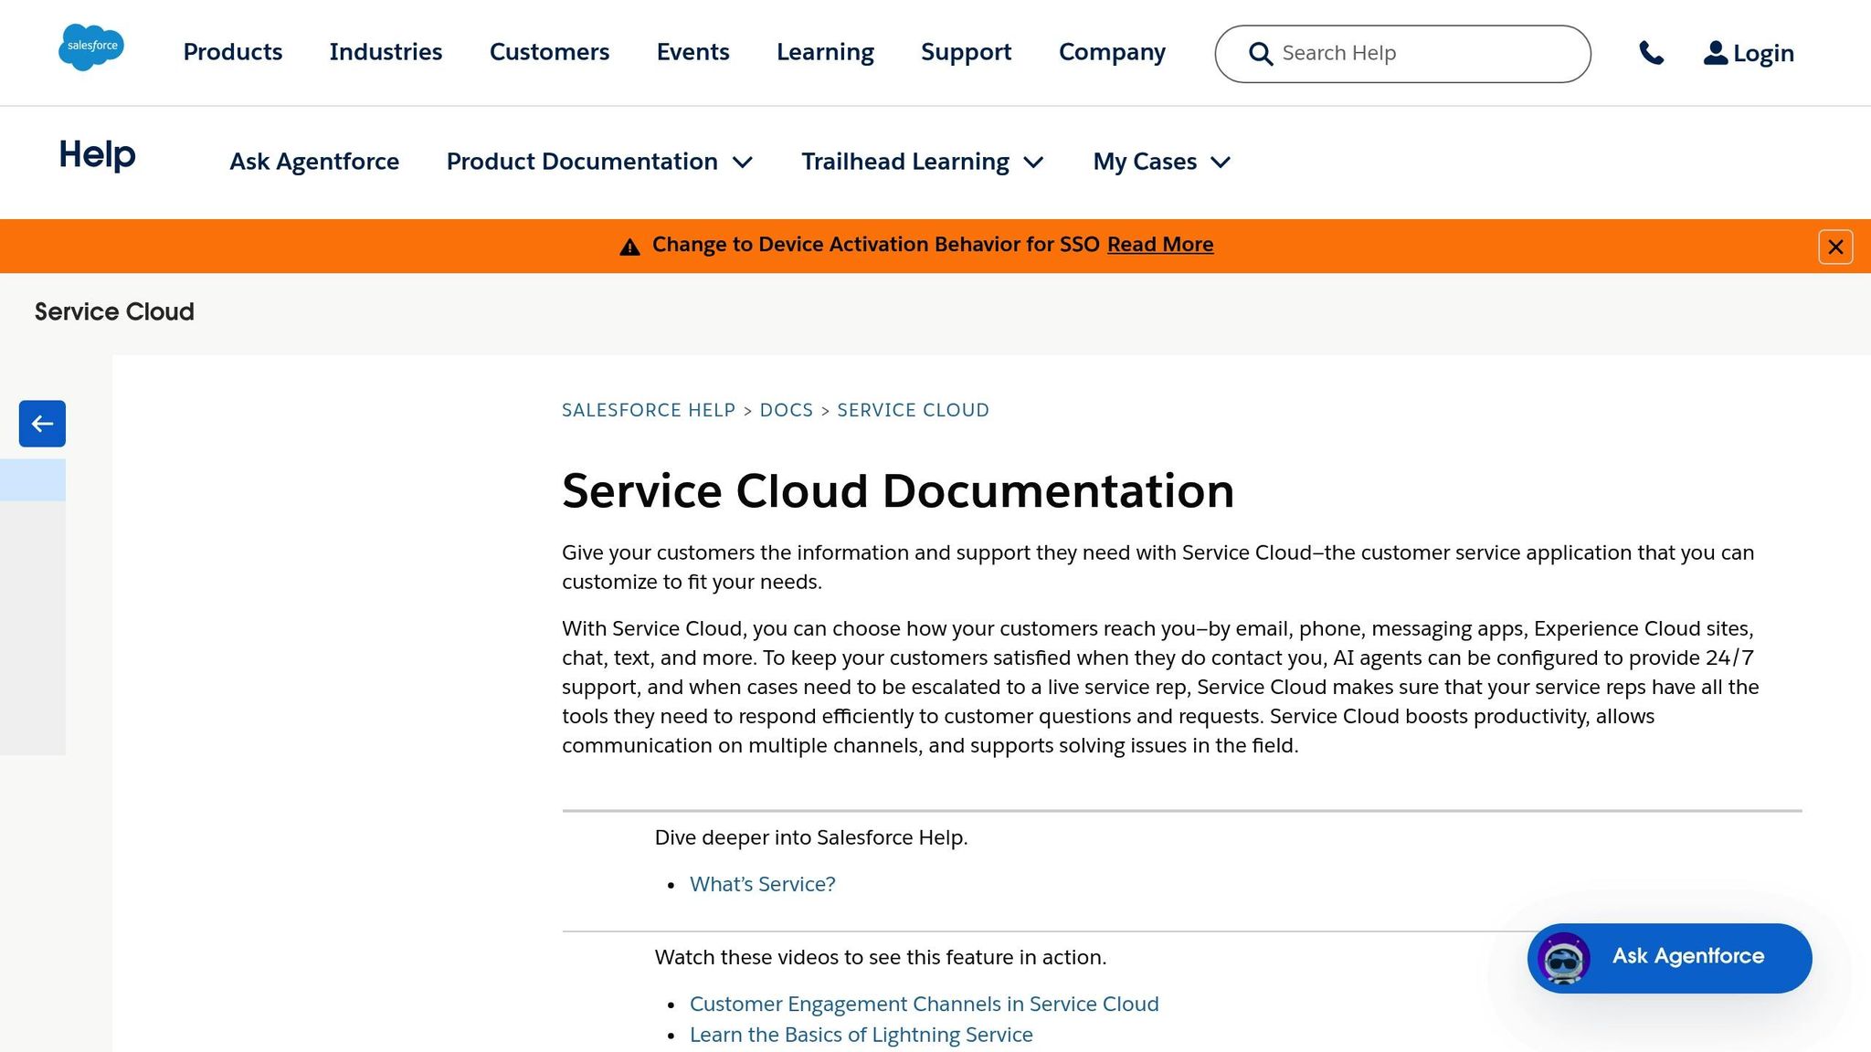Open Customer Engagement Channels in Service Cloud

click(x=924, y=1003)
